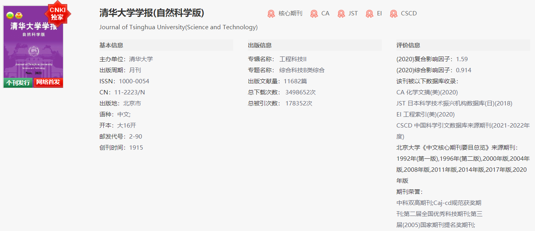Click the 创刊时间 1915 row
Viewport: 535px width, 231px height.
[121, 148]
